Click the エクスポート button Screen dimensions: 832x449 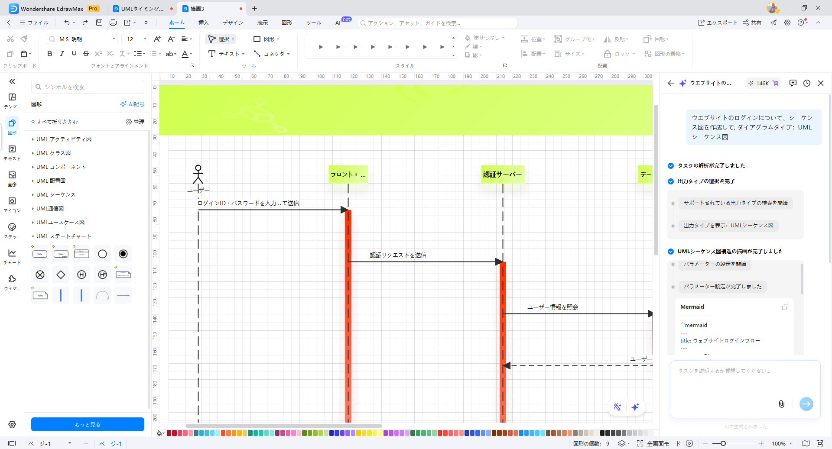pos(717,23)
